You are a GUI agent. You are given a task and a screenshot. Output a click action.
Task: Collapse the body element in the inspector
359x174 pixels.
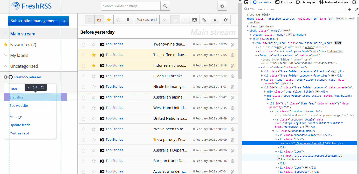pos(248,31)
